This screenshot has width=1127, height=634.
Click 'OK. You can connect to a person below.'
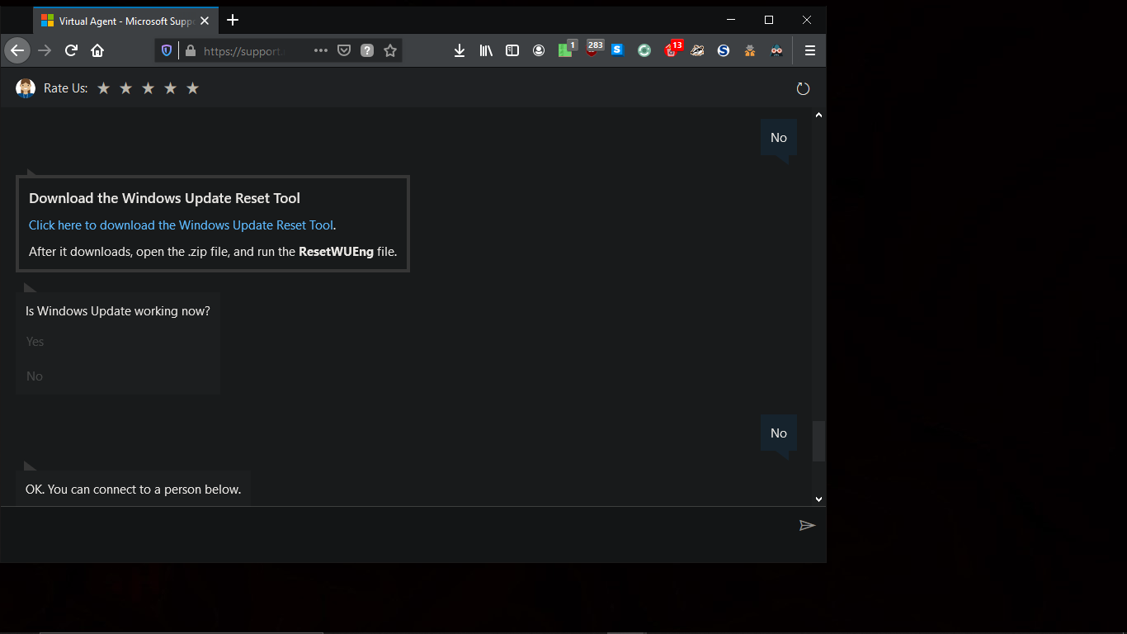(x=133, y=490)
